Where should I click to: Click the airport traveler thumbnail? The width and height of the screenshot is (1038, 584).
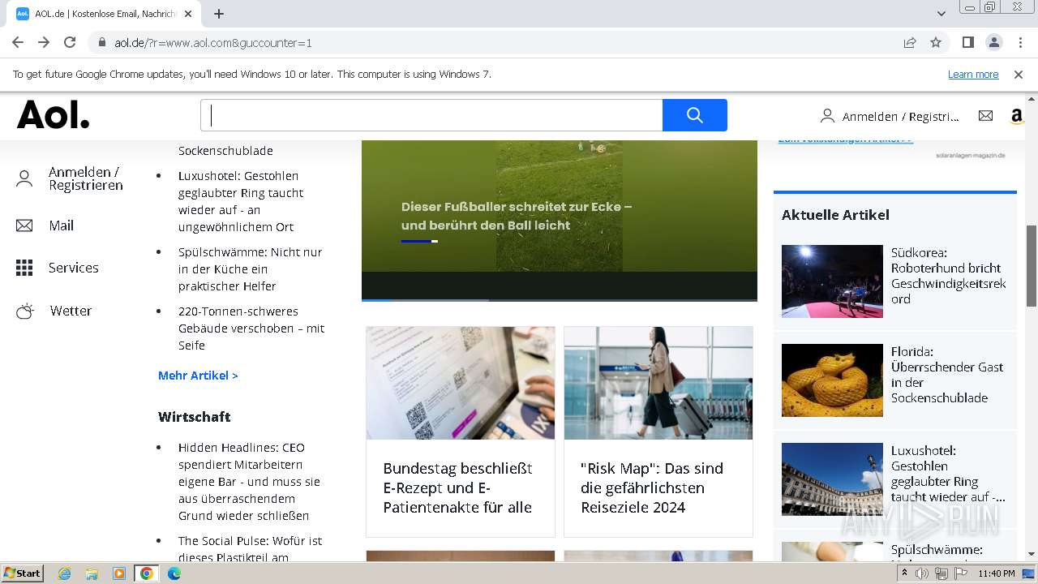658,383
